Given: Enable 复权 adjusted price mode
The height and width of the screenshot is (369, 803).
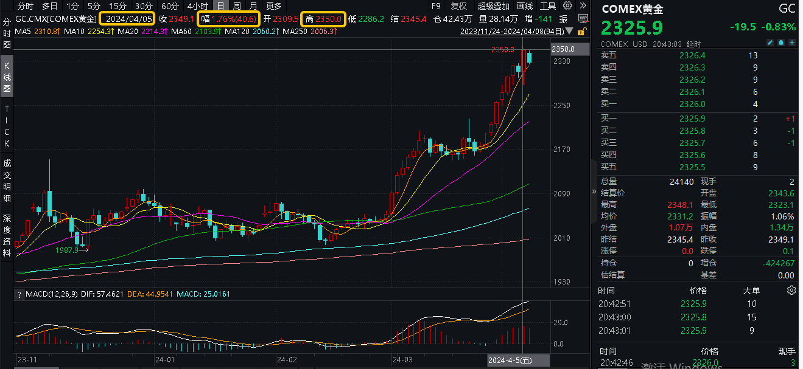Looking at the screenshot, I should coord(458,6).
